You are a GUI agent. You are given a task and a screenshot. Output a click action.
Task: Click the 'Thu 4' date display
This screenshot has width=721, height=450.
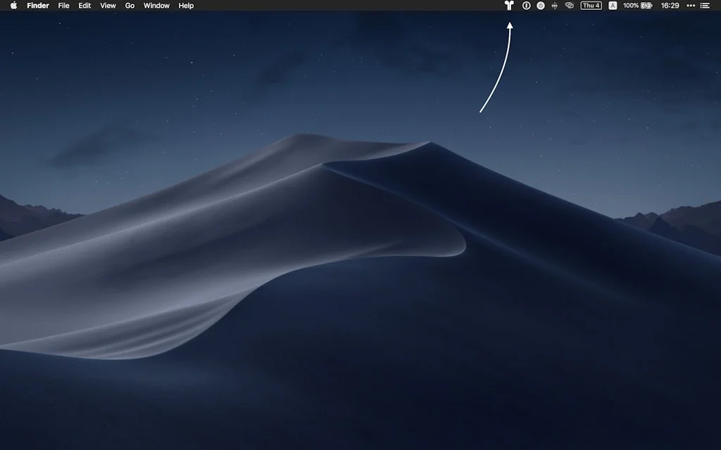[x=591, y=6]
